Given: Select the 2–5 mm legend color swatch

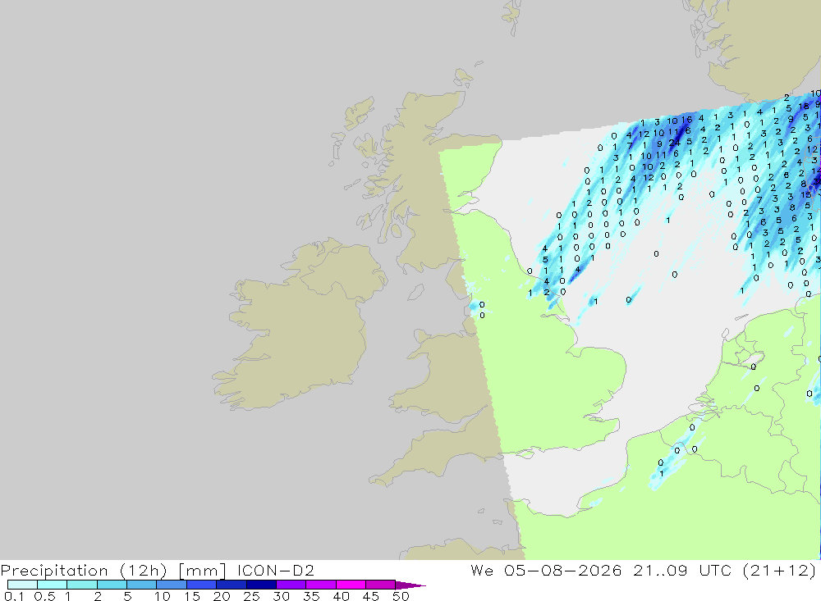Looking at the screenshot, I should (112, 585).
